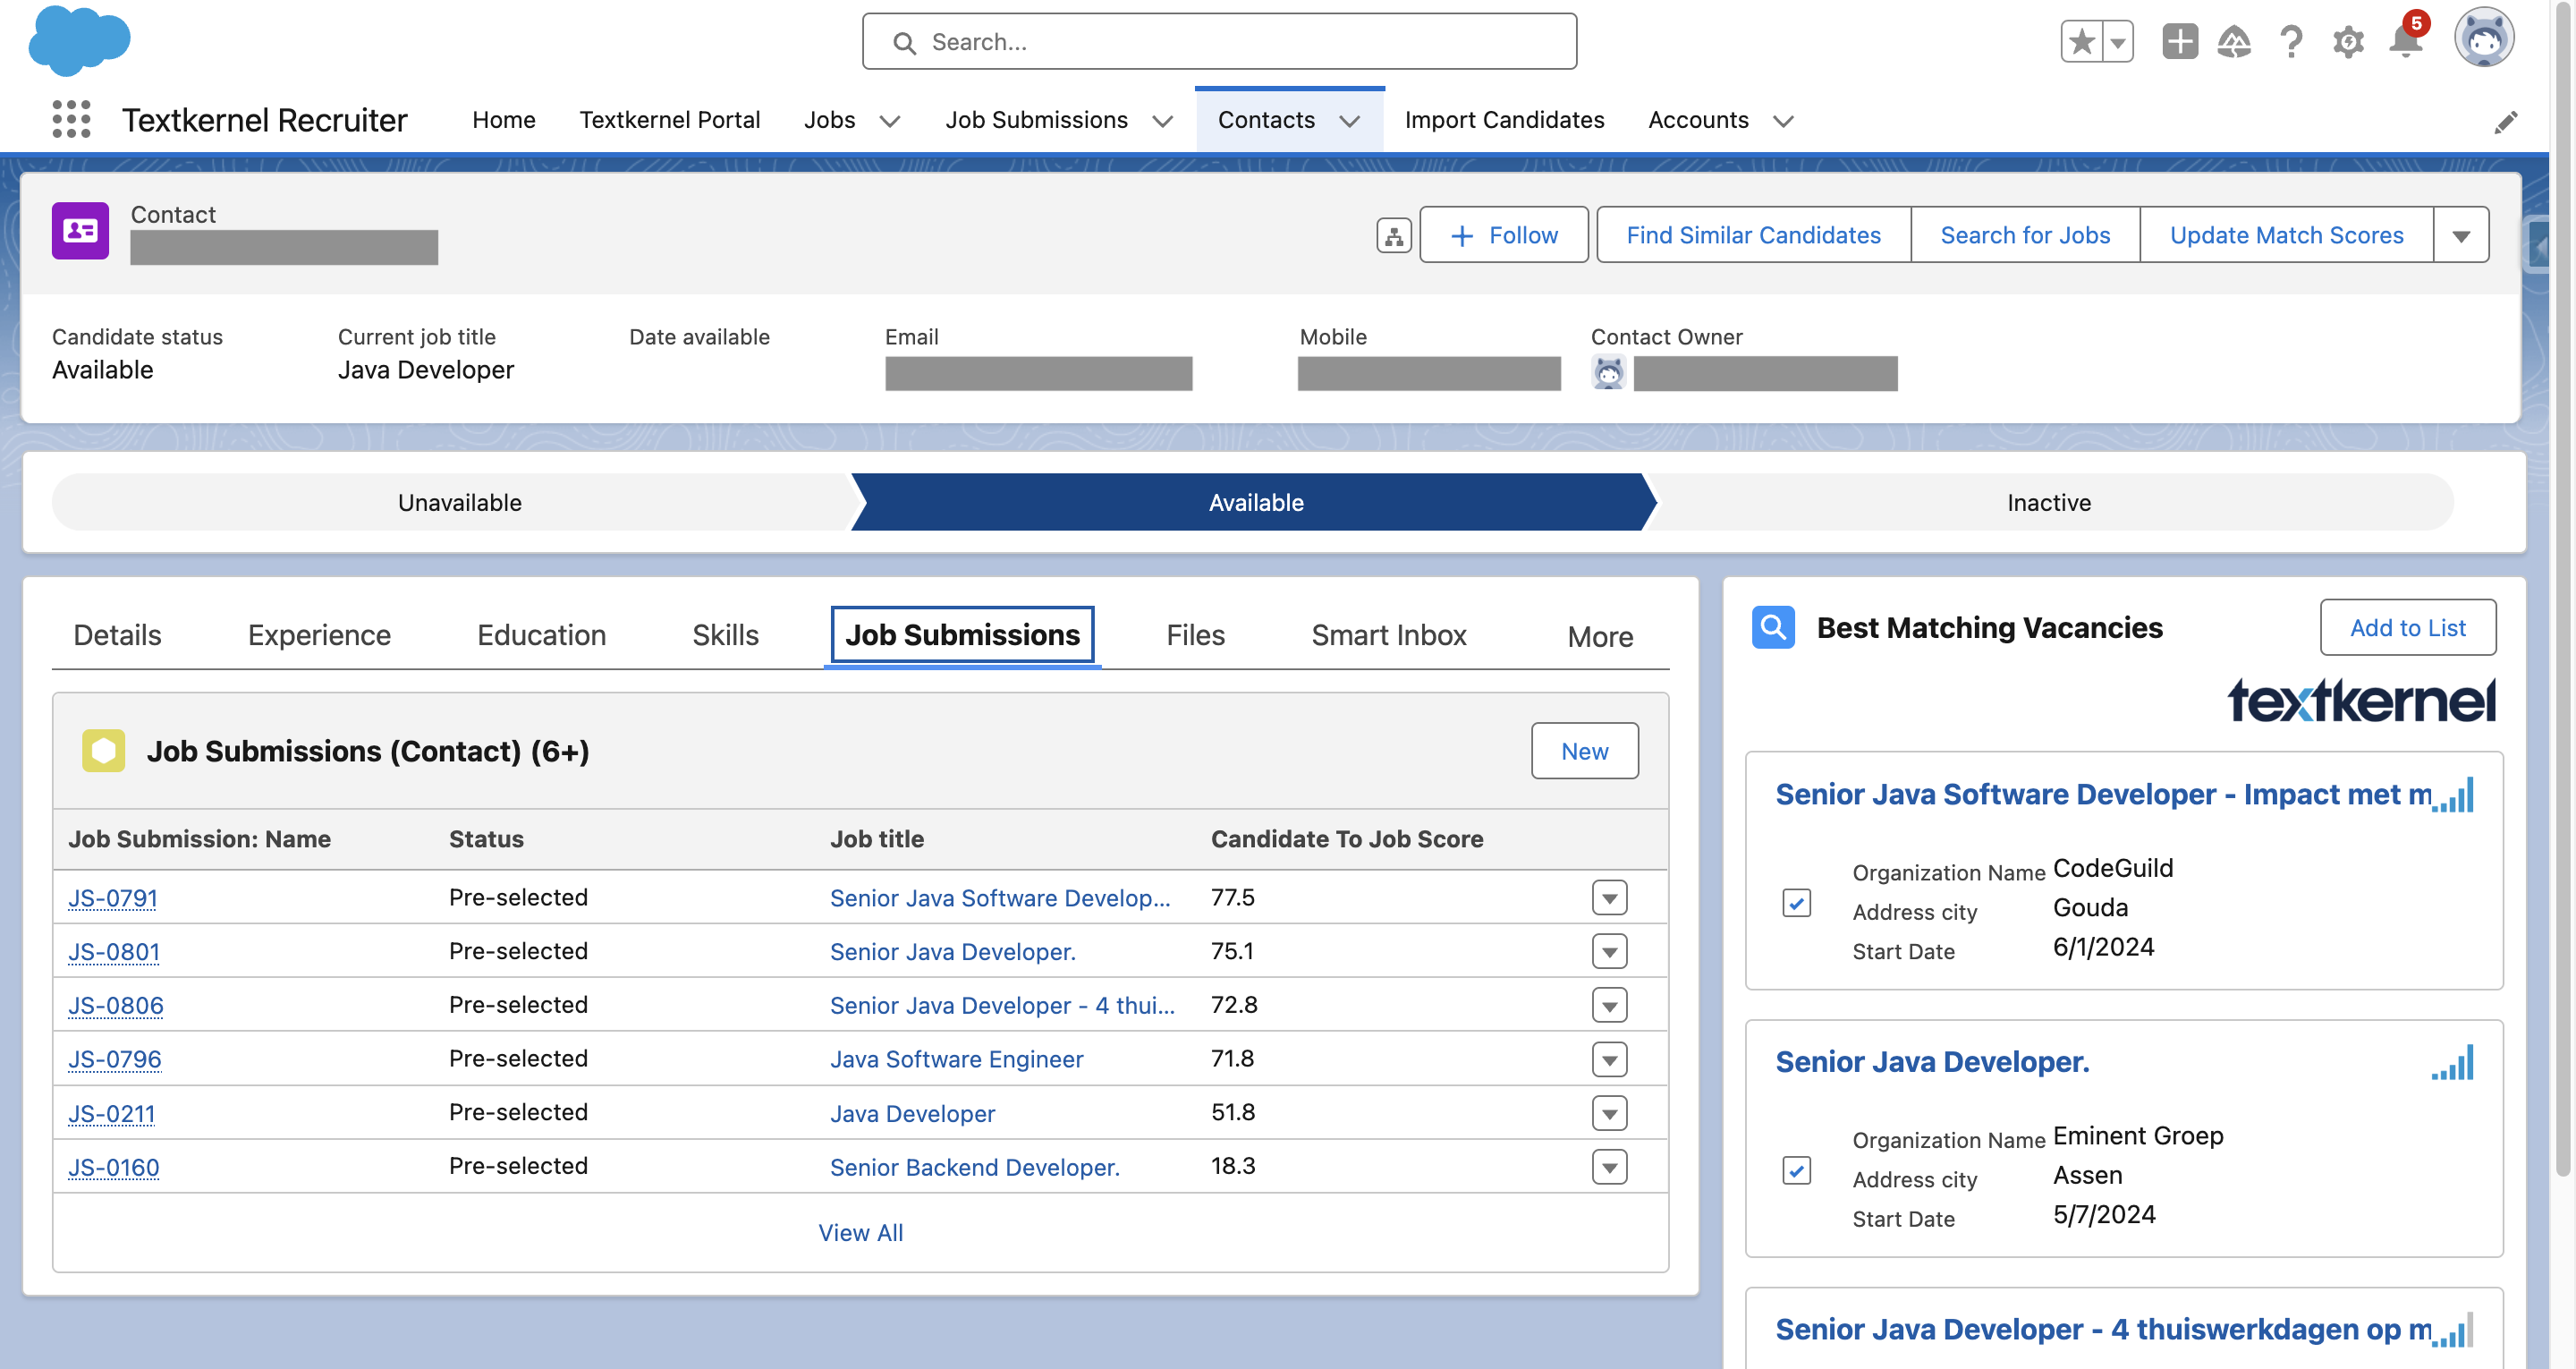Select the Available path stage
Screen dimensions: 2576x1369
[x=1255, y=502]
